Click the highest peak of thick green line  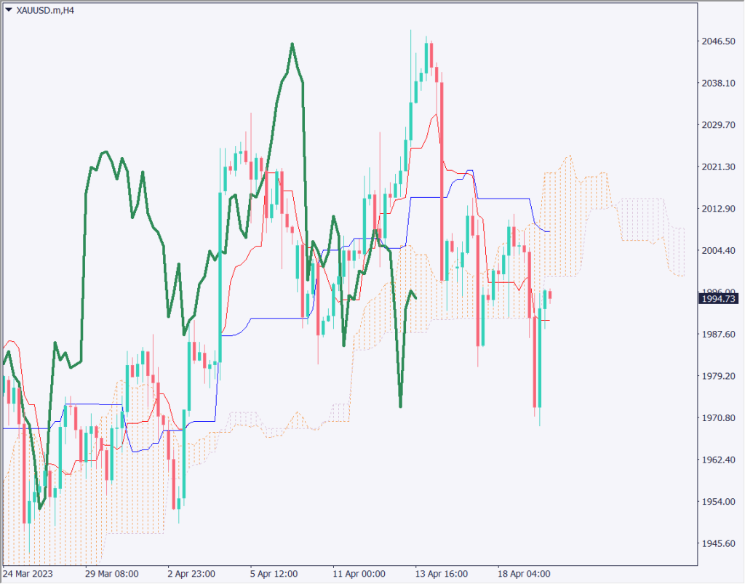pyautogui.click(x=292, y=44)
